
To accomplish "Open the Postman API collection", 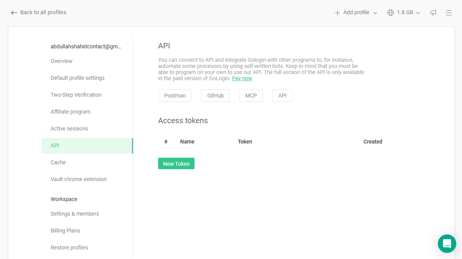I will coord(175,95).
